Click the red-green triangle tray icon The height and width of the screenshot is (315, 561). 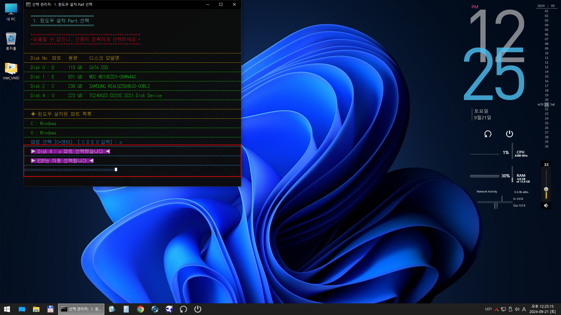tap(496, 309)
